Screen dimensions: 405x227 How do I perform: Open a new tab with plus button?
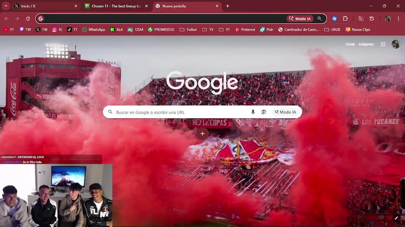click(228, 6)
